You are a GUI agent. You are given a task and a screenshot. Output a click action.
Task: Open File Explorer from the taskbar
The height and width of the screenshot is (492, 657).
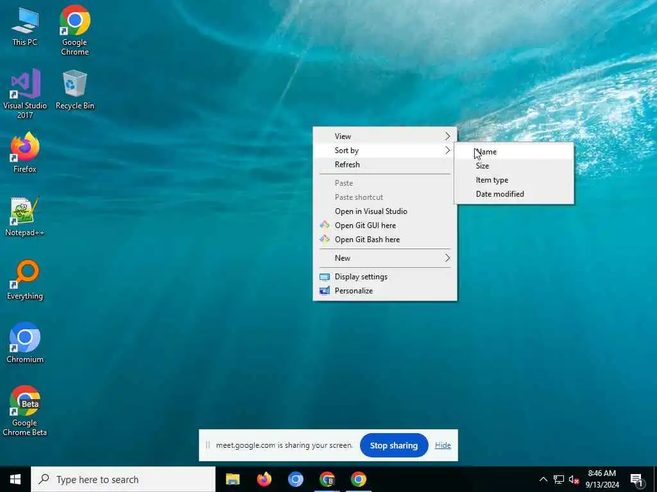tap(232, 479)
